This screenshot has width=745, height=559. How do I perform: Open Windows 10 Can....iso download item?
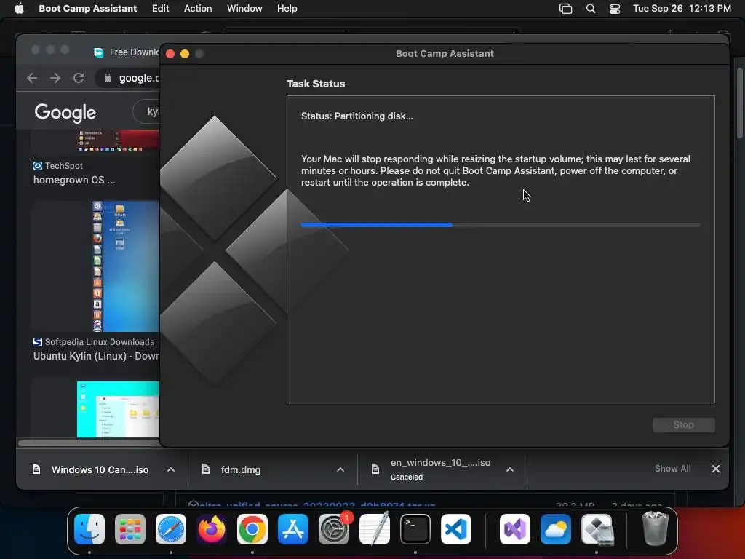tap(100, 469)
